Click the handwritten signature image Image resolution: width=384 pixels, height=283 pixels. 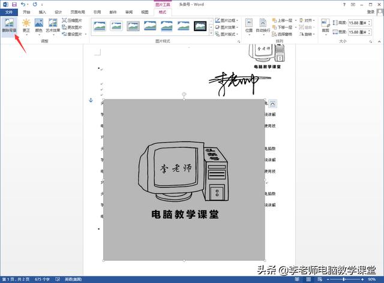pyautogui.click(x=239, y=83)
